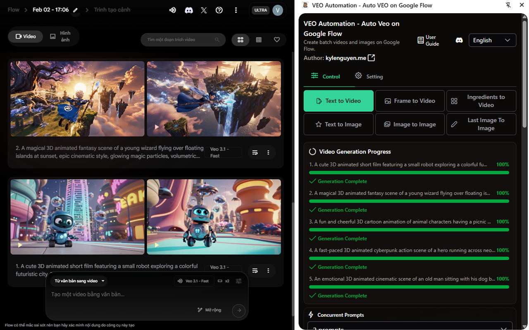Open the User Guide
The width and height of the screenshot is (529, 330).
[428, 40]
